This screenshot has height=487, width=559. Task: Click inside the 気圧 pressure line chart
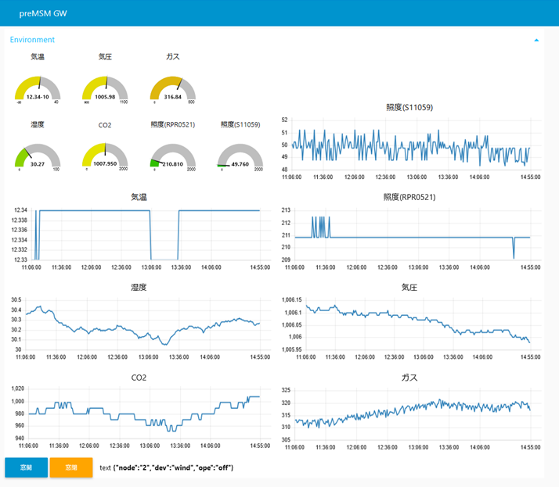click(x=411, y=324)
